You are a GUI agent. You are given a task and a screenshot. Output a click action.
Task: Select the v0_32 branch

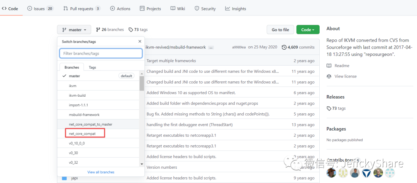98,162
